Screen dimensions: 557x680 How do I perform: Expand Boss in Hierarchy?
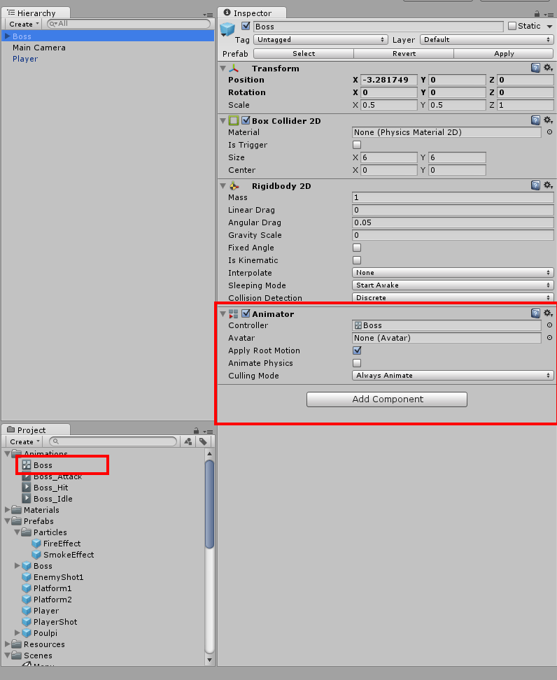8,36
